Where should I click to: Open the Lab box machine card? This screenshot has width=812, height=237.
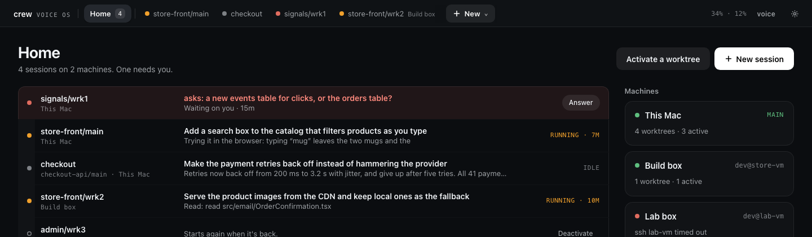click(709, 220)
